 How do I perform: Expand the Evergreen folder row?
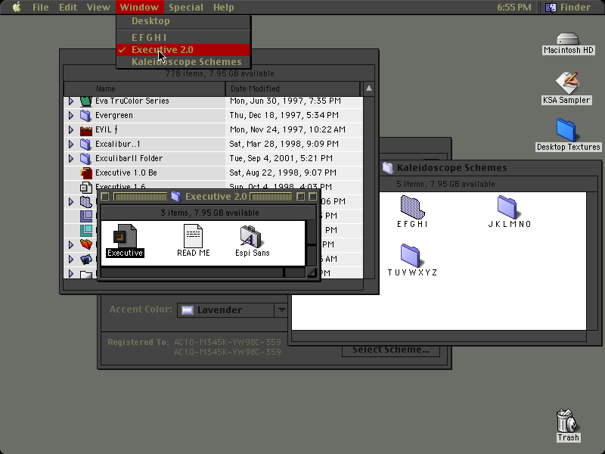click(71, 116)
